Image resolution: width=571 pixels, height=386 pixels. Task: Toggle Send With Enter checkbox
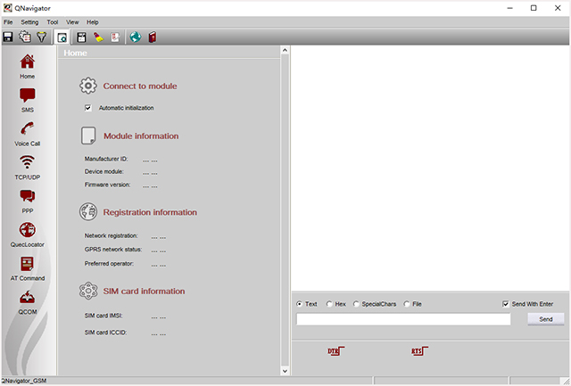tap(506, 304)
